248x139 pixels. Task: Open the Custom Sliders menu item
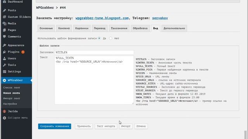pyautogui.click(x=16, y=17)
